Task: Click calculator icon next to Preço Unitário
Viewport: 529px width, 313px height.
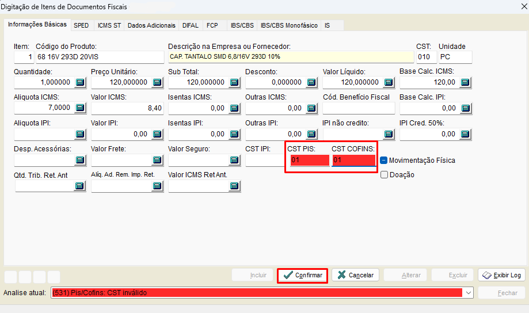Action: [x=157, y=82]
